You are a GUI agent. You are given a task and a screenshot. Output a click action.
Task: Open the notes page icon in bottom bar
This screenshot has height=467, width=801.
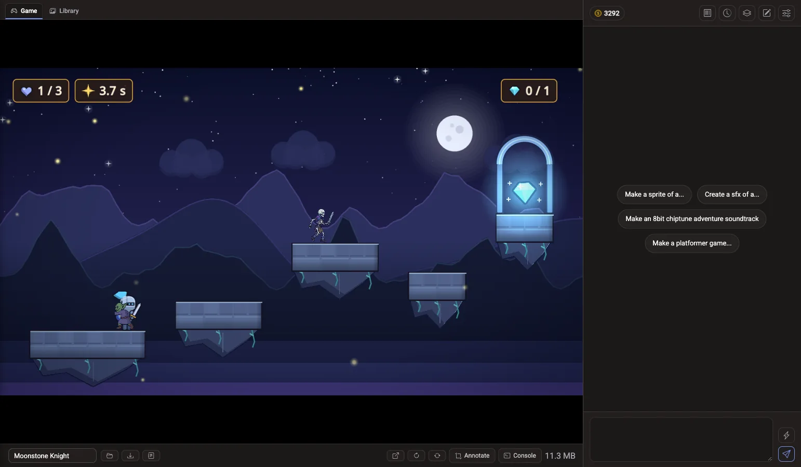[x=151, y=456]
